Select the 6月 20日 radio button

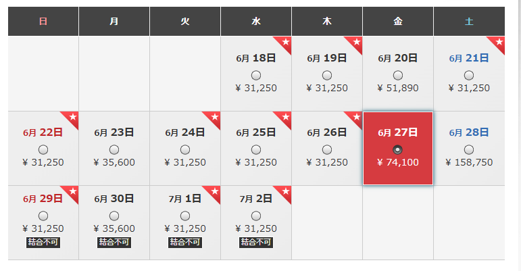[x=398, y=76]
